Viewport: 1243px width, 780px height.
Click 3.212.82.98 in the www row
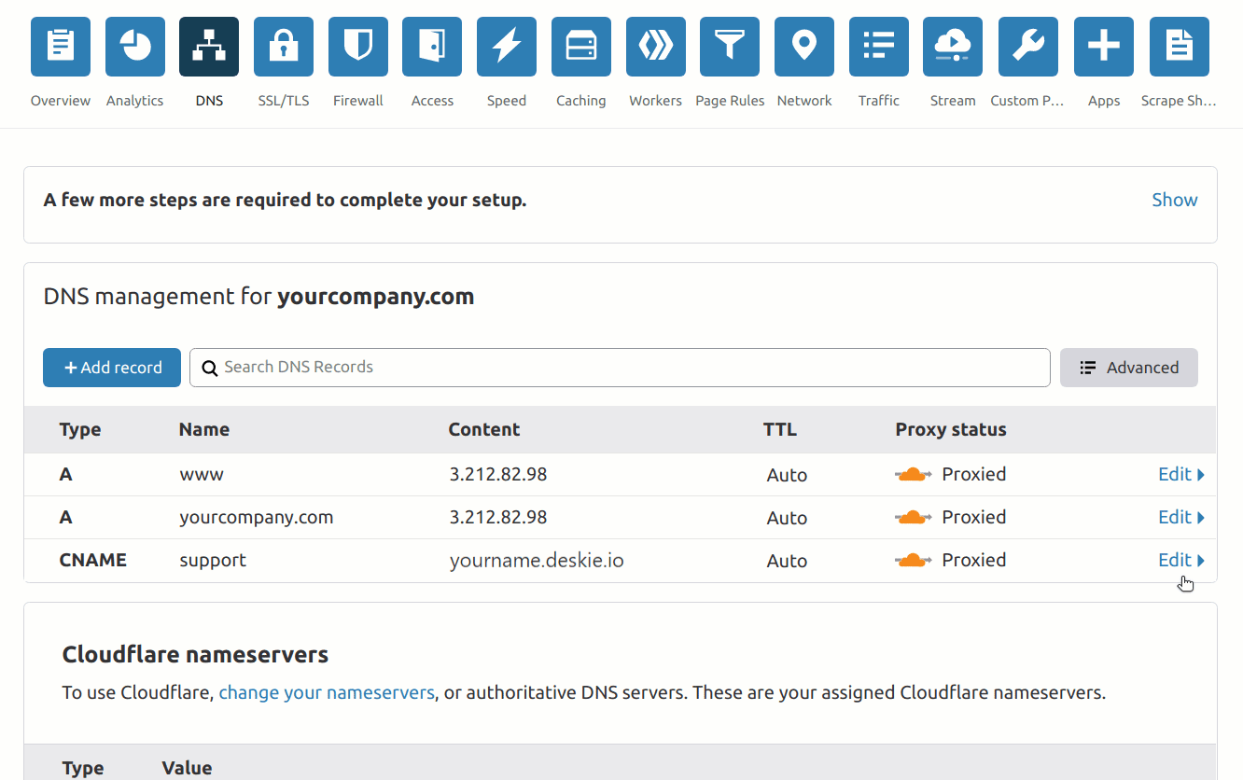[x=498, y=474]
